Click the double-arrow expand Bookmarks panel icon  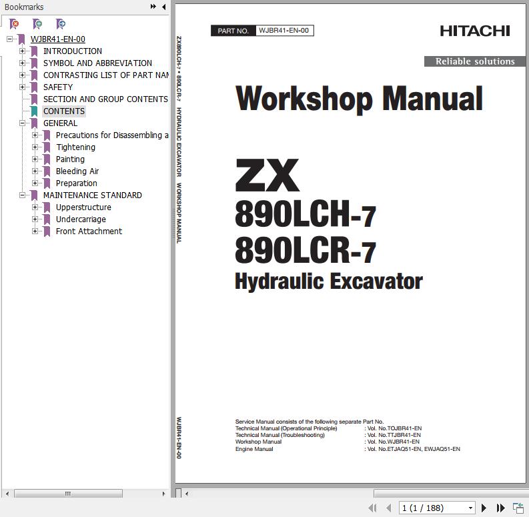[153, 7]
